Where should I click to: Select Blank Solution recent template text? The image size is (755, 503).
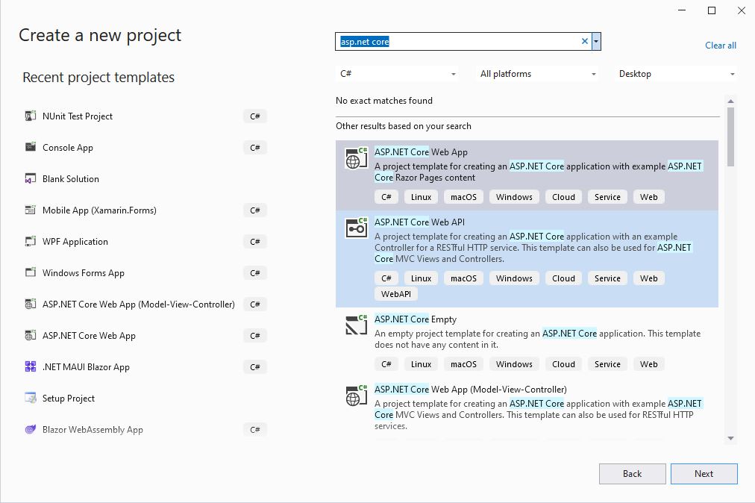(x=71, y=179)
